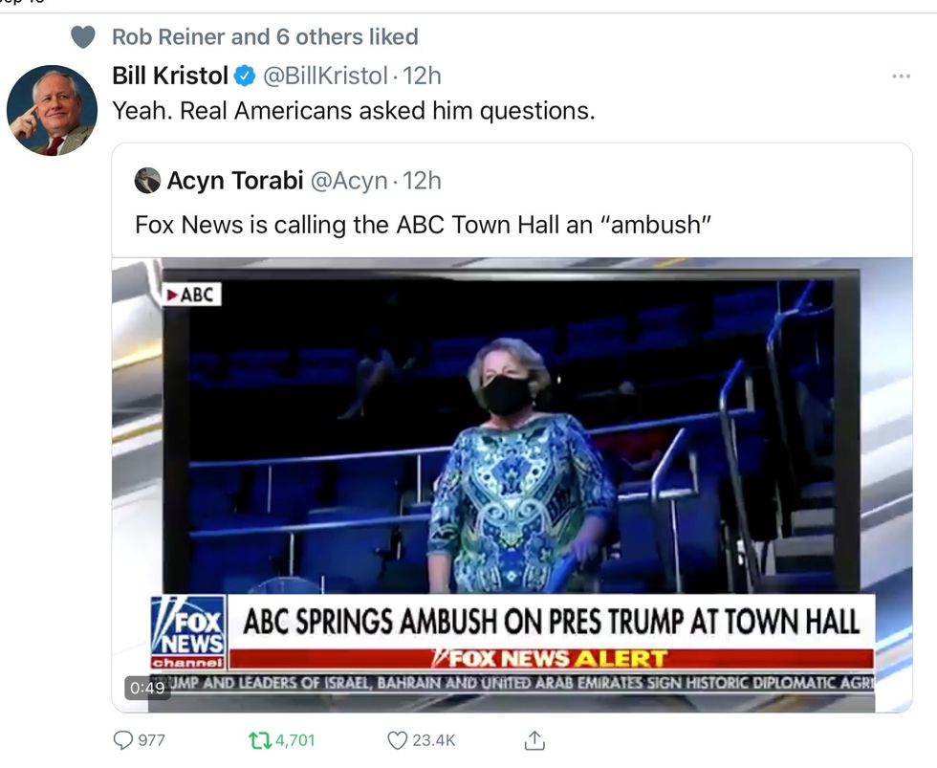The image size is (937, 768).
Task: Click Acyn Torabi's small avatar
Action: point(147,180)
